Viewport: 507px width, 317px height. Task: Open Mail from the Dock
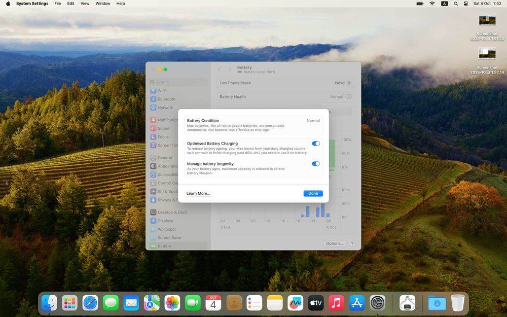point(131,303)
